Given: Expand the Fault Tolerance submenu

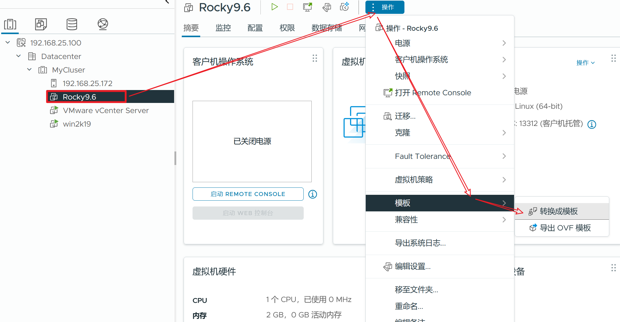Looking at the screenshot, I should [440, 156].
